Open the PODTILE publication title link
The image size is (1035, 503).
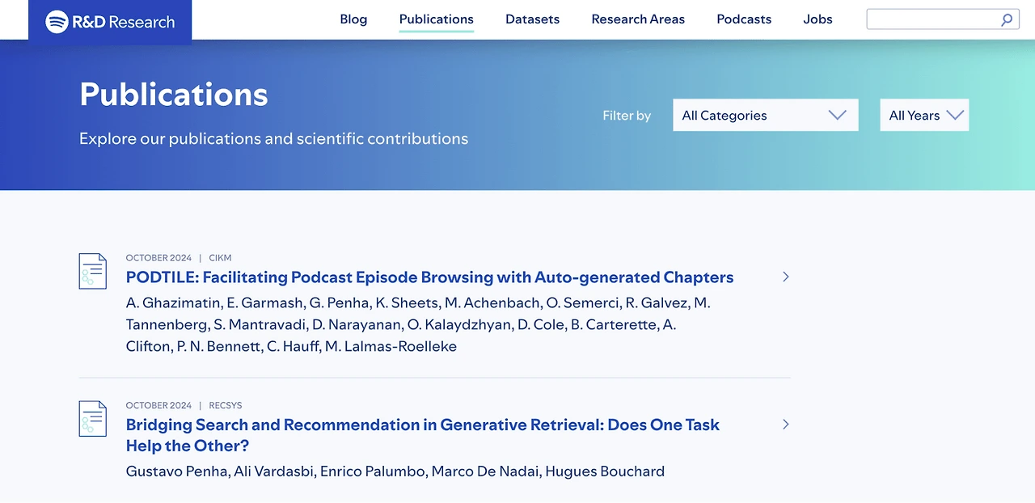point(429,277)
